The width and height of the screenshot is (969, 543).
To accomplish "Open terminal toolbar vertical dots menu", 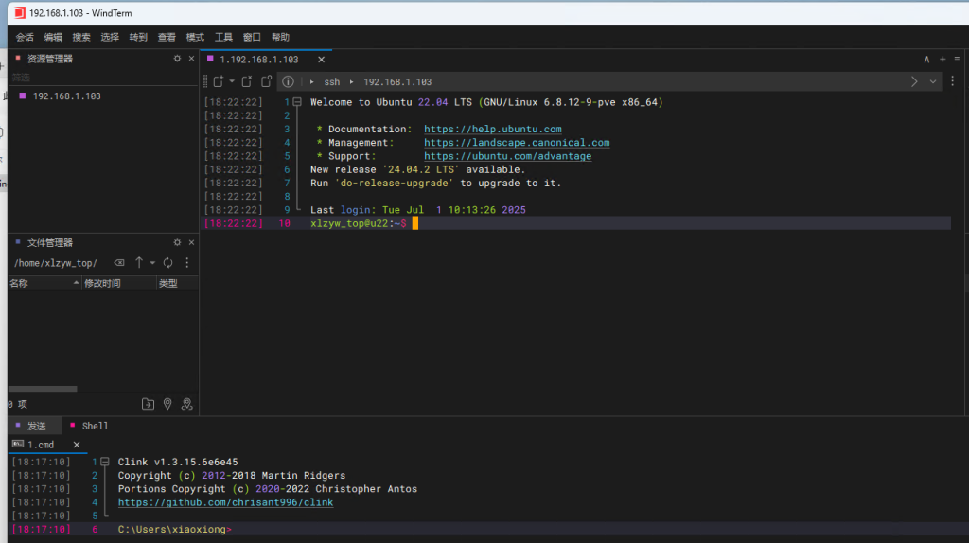I will pyautogui.click(x=952, y=81).
